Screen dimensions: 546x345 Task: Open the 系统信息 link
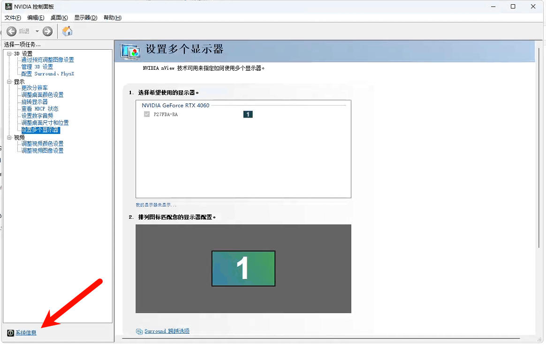pyautogui.click(x=26, y=333)
